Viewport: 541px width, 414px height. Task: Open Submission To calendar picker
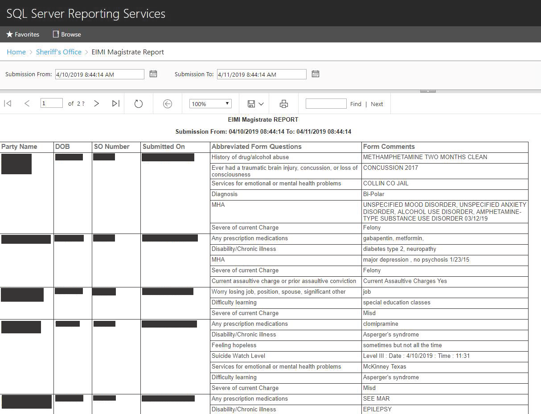pyautogui.click(x=316, y=74)
